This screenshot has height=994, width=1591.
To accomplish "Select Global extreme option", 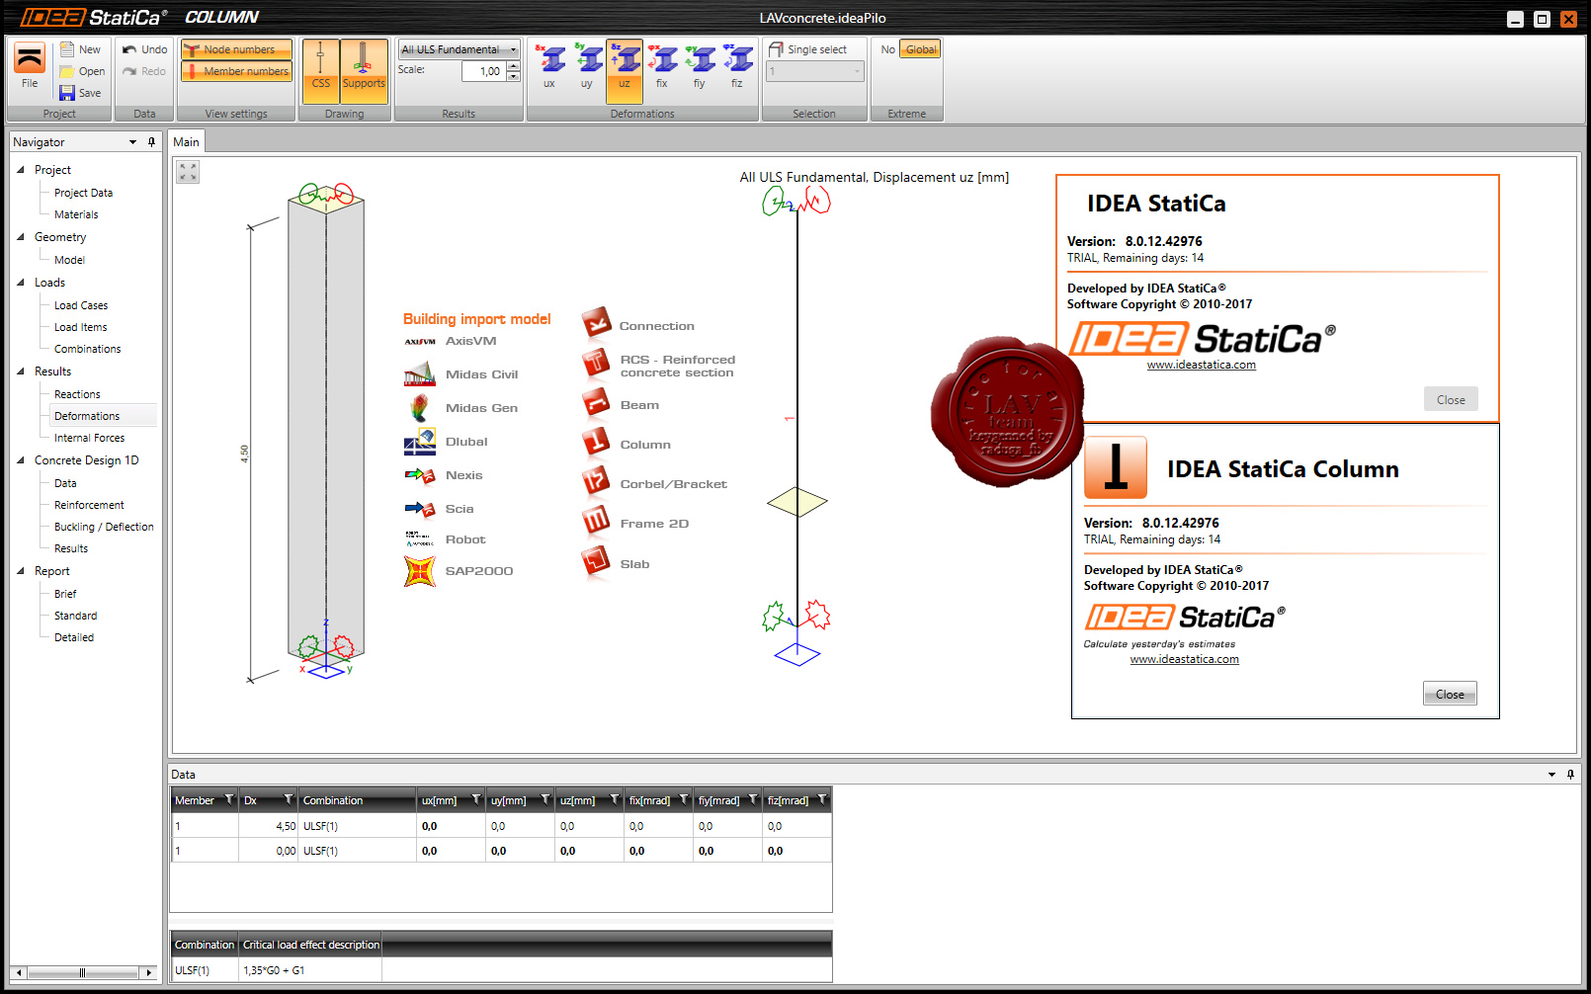I will tap(921, 49).
